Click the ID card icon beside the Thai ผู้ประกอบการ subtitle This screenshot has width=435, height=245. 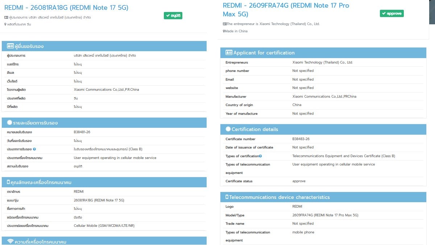pyautogui.click(x=6, y=17)
